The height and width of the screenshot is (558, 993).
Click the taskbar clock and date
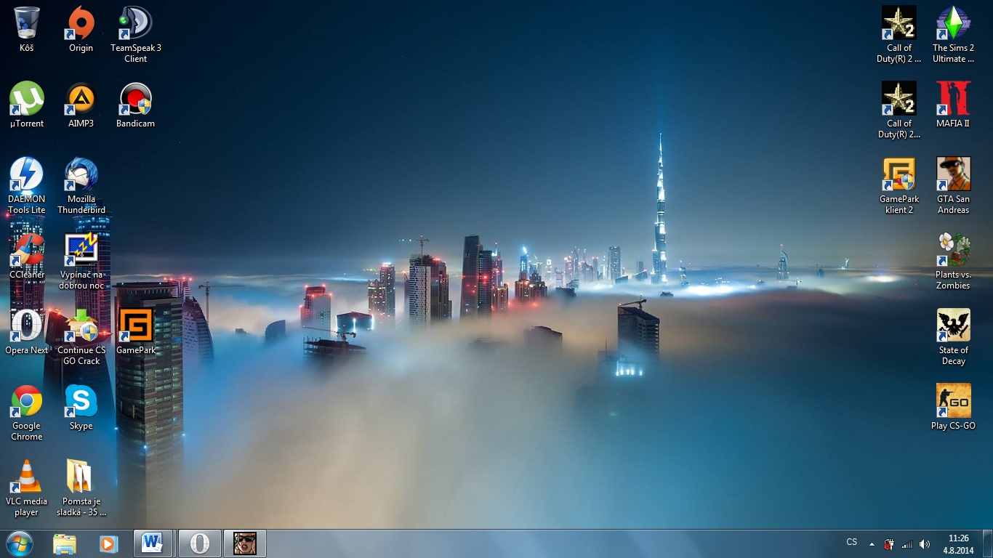tap(958, 543)
